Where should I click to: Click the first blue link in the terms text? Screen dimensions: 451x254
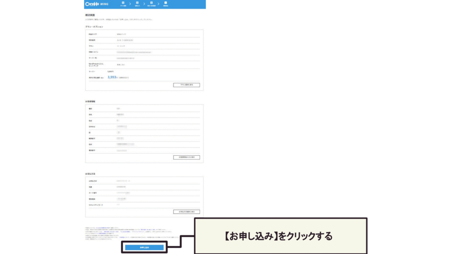tap(100, 228)
